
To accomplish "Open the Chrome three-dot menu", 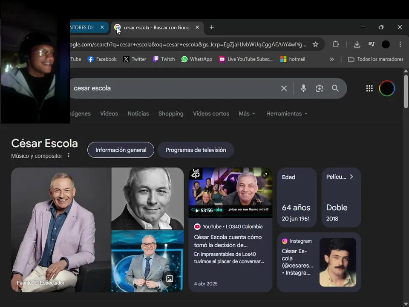I will click(400, 44).
